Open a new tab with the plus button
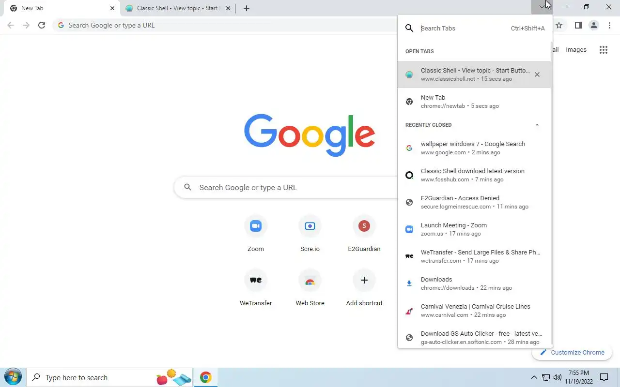 click(246, 8)
